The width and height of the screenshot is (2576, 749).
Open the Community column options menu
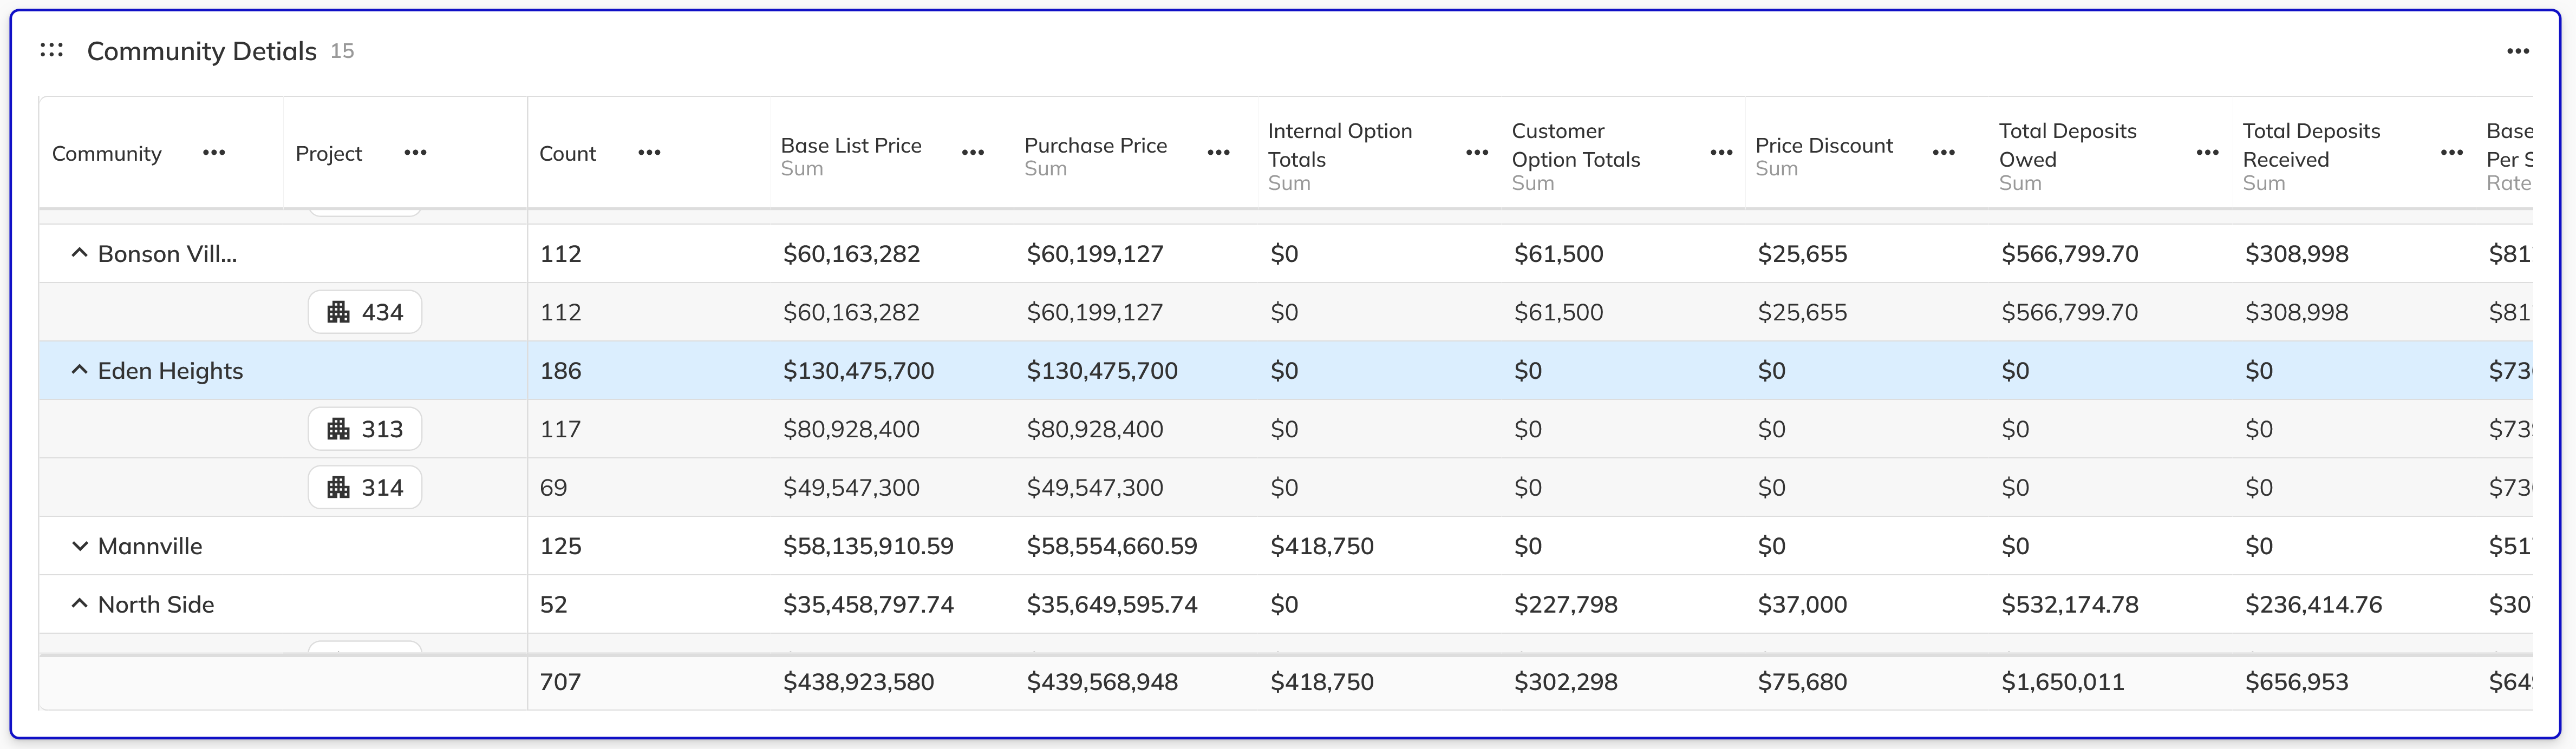(214, 153)
